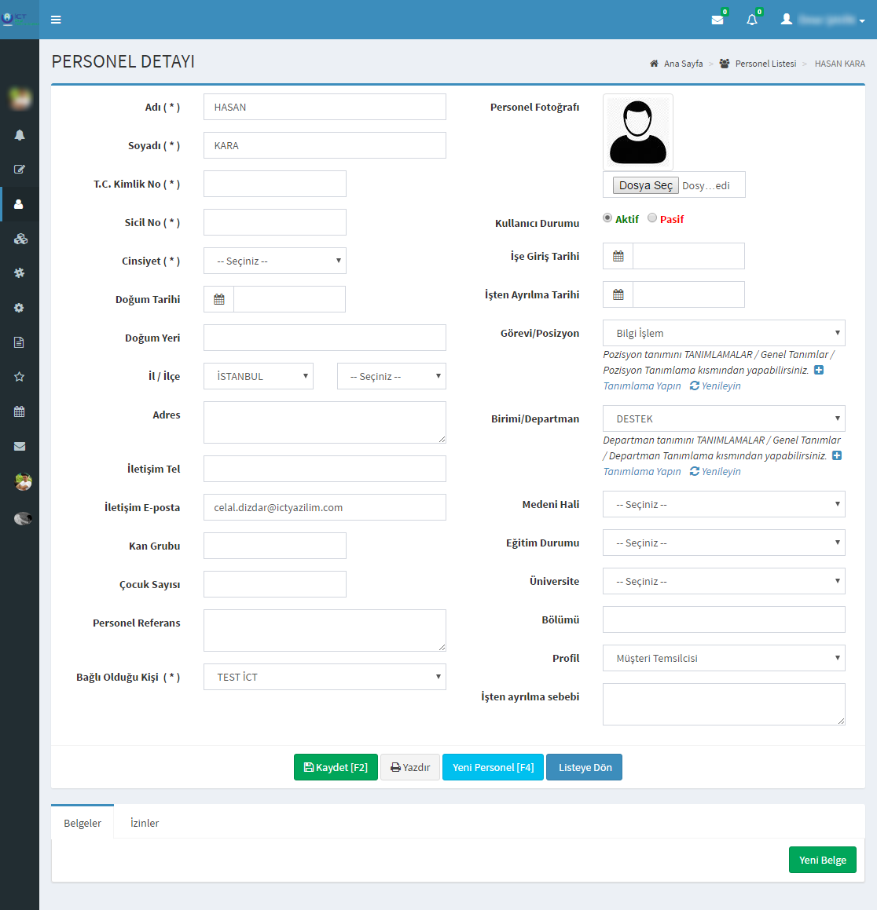Open the sidebar envelope icon
Viewport: 877px width, 910px height.
(20, 446)
